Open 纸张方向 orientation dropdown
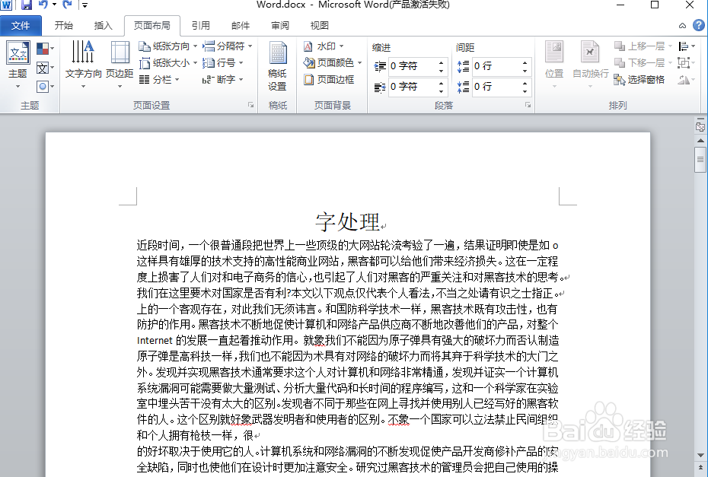Image resolution: width=708 pixels, height=477 pixels. click(168, 46)
